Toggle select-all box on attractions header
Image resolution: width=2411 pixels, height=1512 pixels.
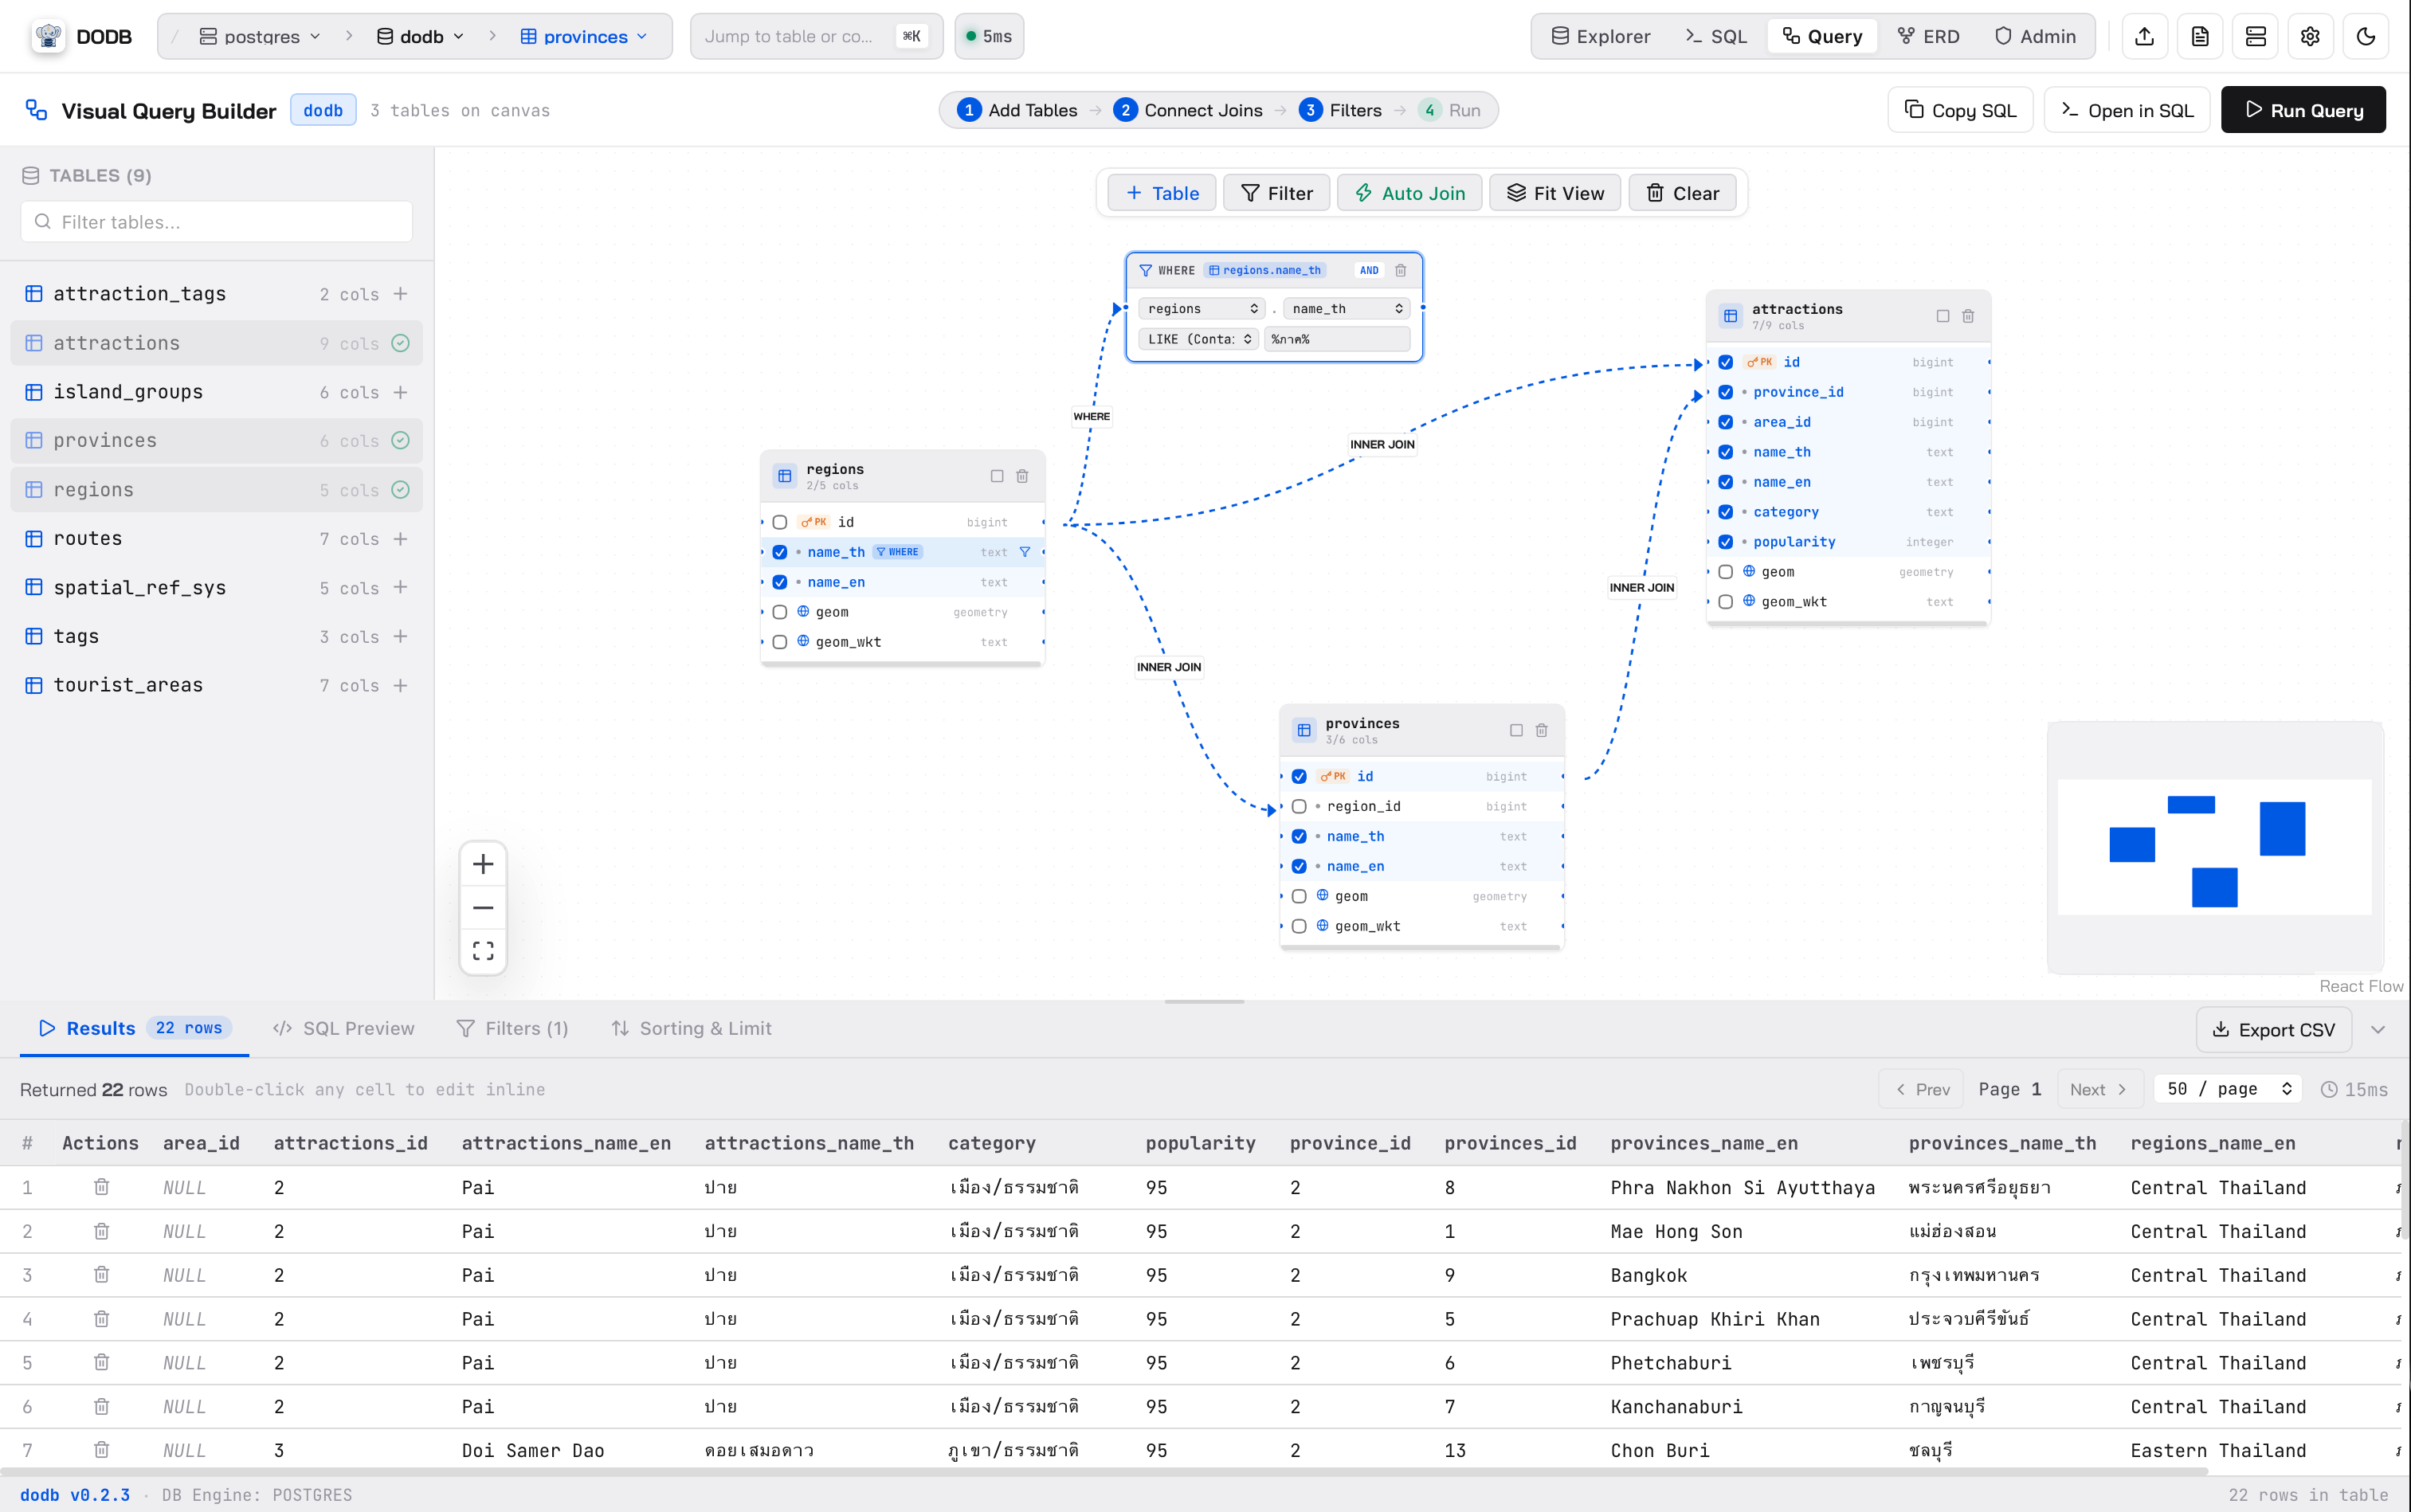[1943, 316]
